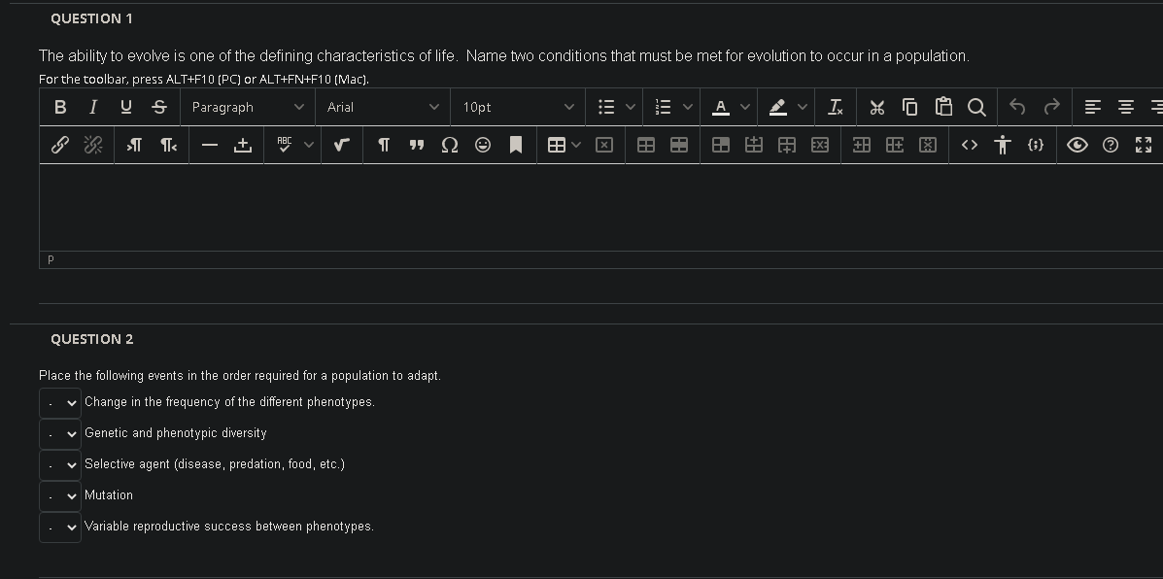Click the paste clipboard icon

943,108
